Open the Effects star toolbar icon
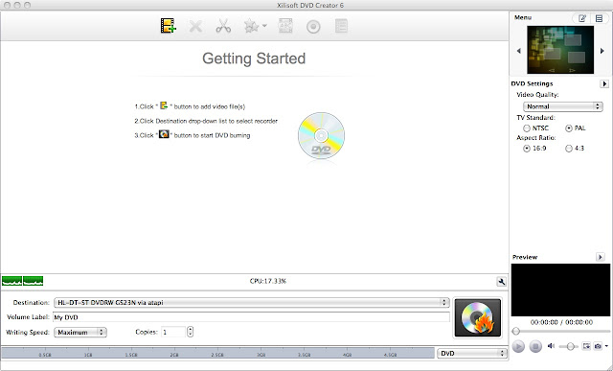Image resolution: width=613 pixels, height=371 pixels. tap(251, 26)
